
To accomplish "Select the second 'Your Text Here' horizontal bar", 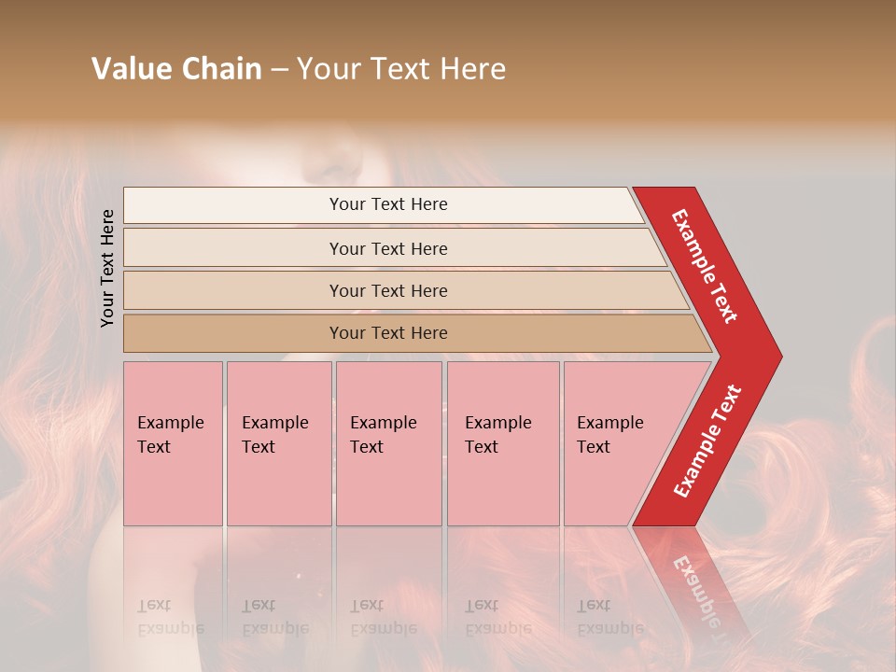I will tap(394, 248).
